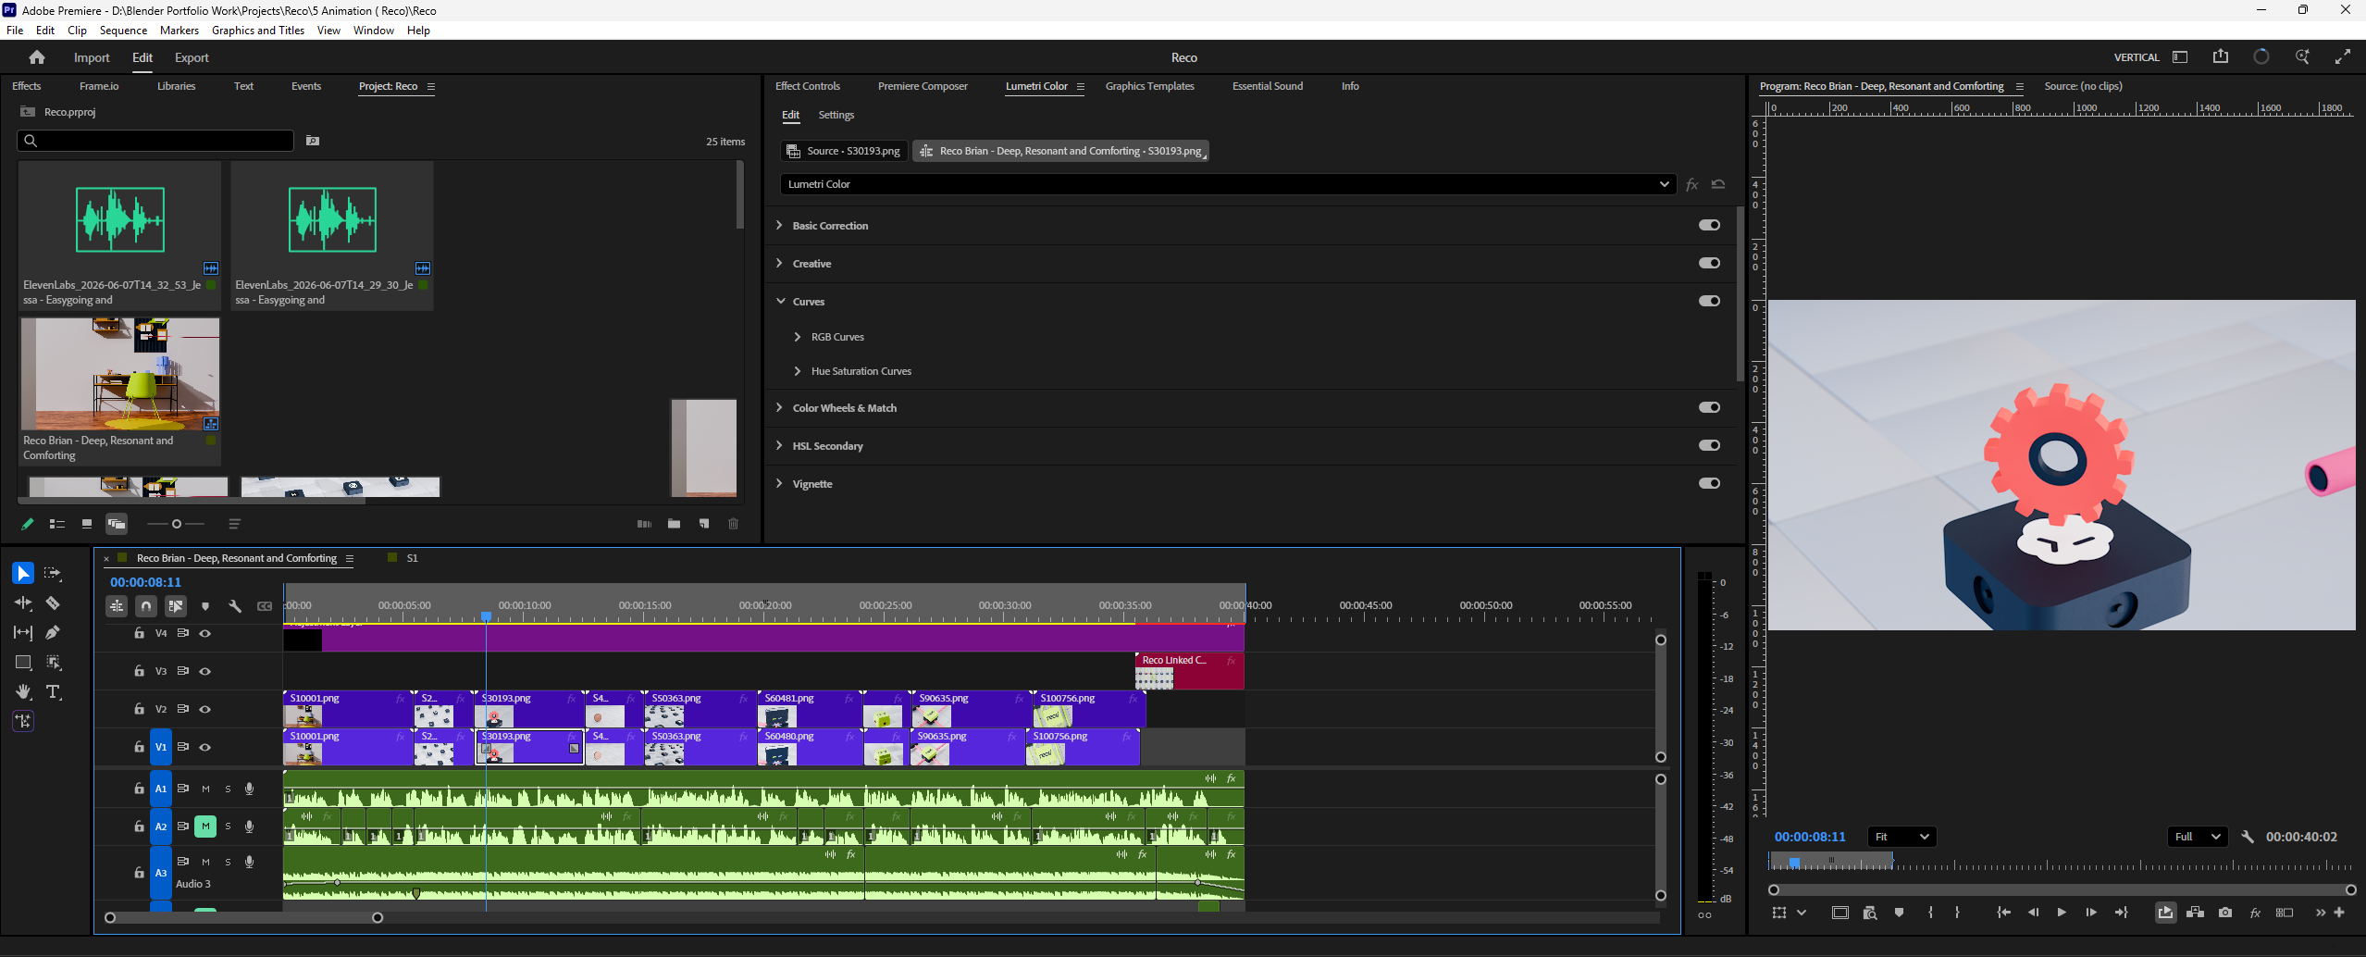This screenshot has width=2366, height=957.
Task: Turn off the Vignette toggle
Action: [x=1709, y=483]
